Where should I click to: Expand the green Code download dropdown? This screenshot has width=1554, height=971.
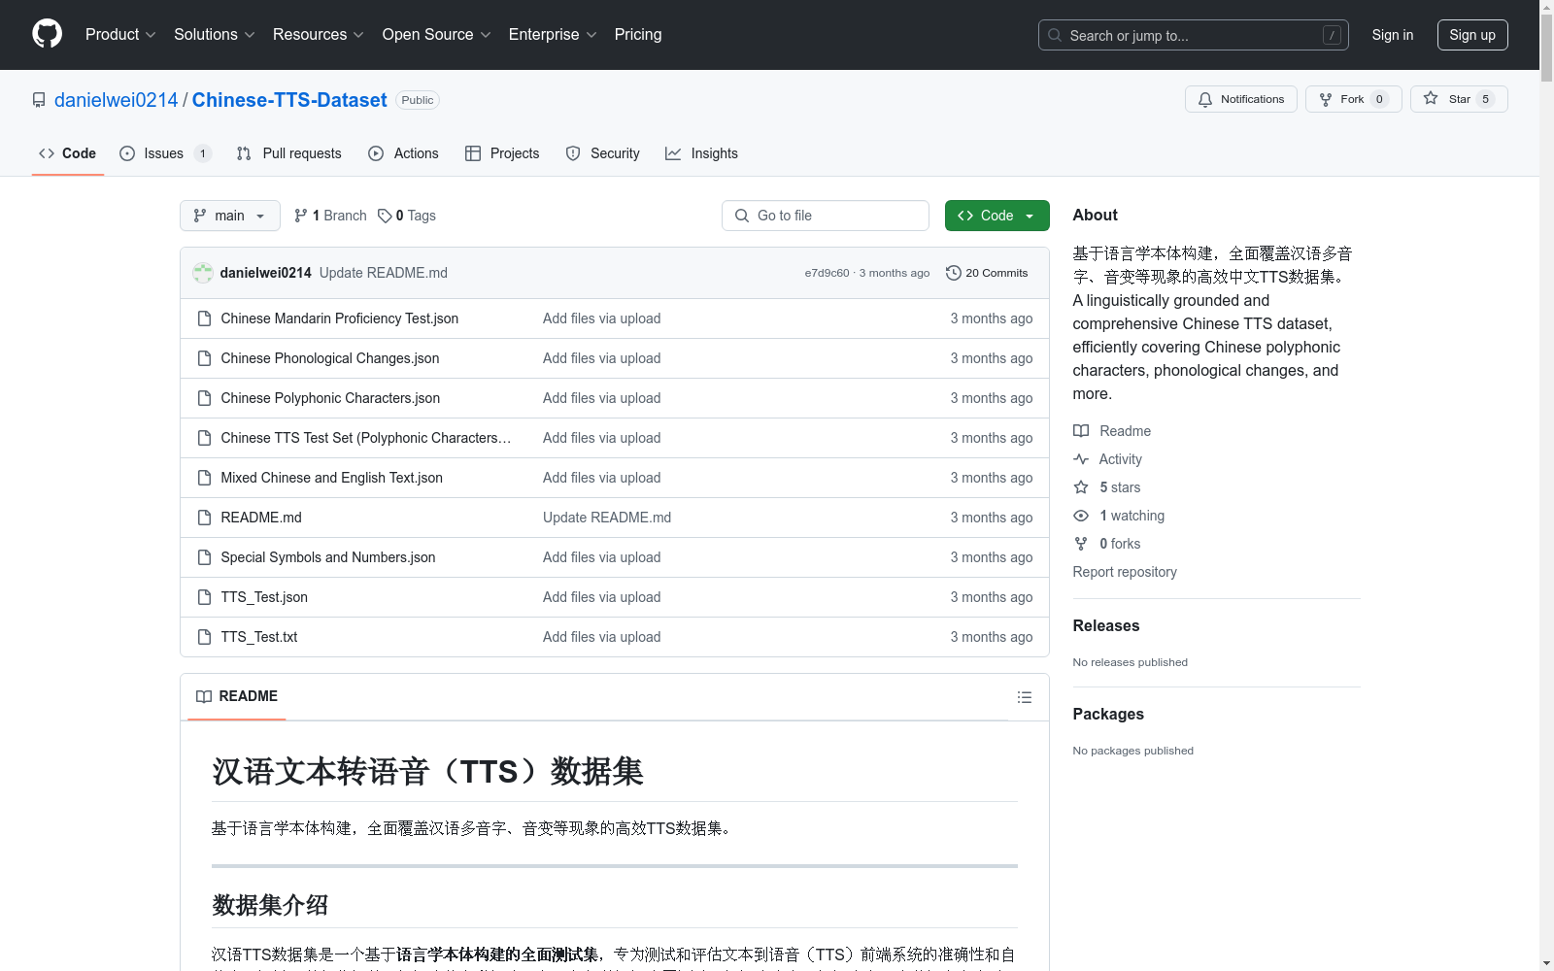(997, 216)
